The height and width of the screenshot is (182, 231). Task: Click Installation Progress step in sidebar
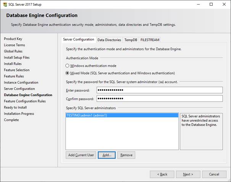coord(19,114)
